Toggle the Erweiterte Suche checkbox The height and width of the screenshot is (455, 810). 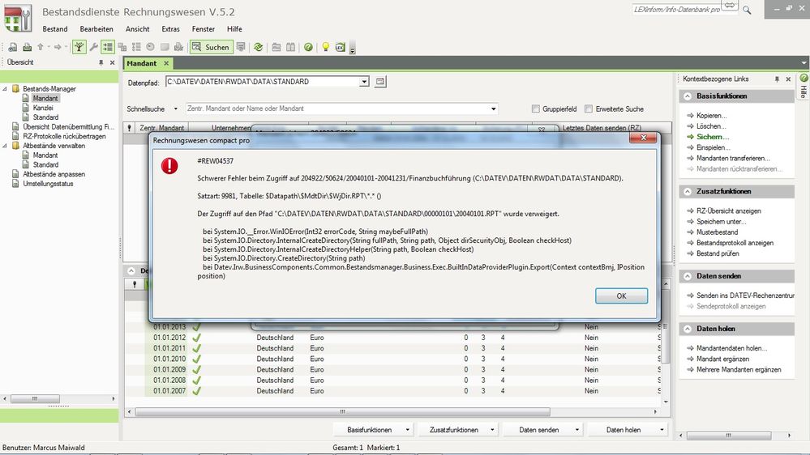point(588,109)
